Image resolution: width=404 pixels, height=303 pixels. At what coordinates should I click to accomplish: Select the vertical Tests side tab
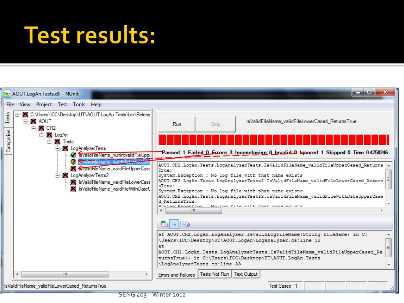[8, 118]
